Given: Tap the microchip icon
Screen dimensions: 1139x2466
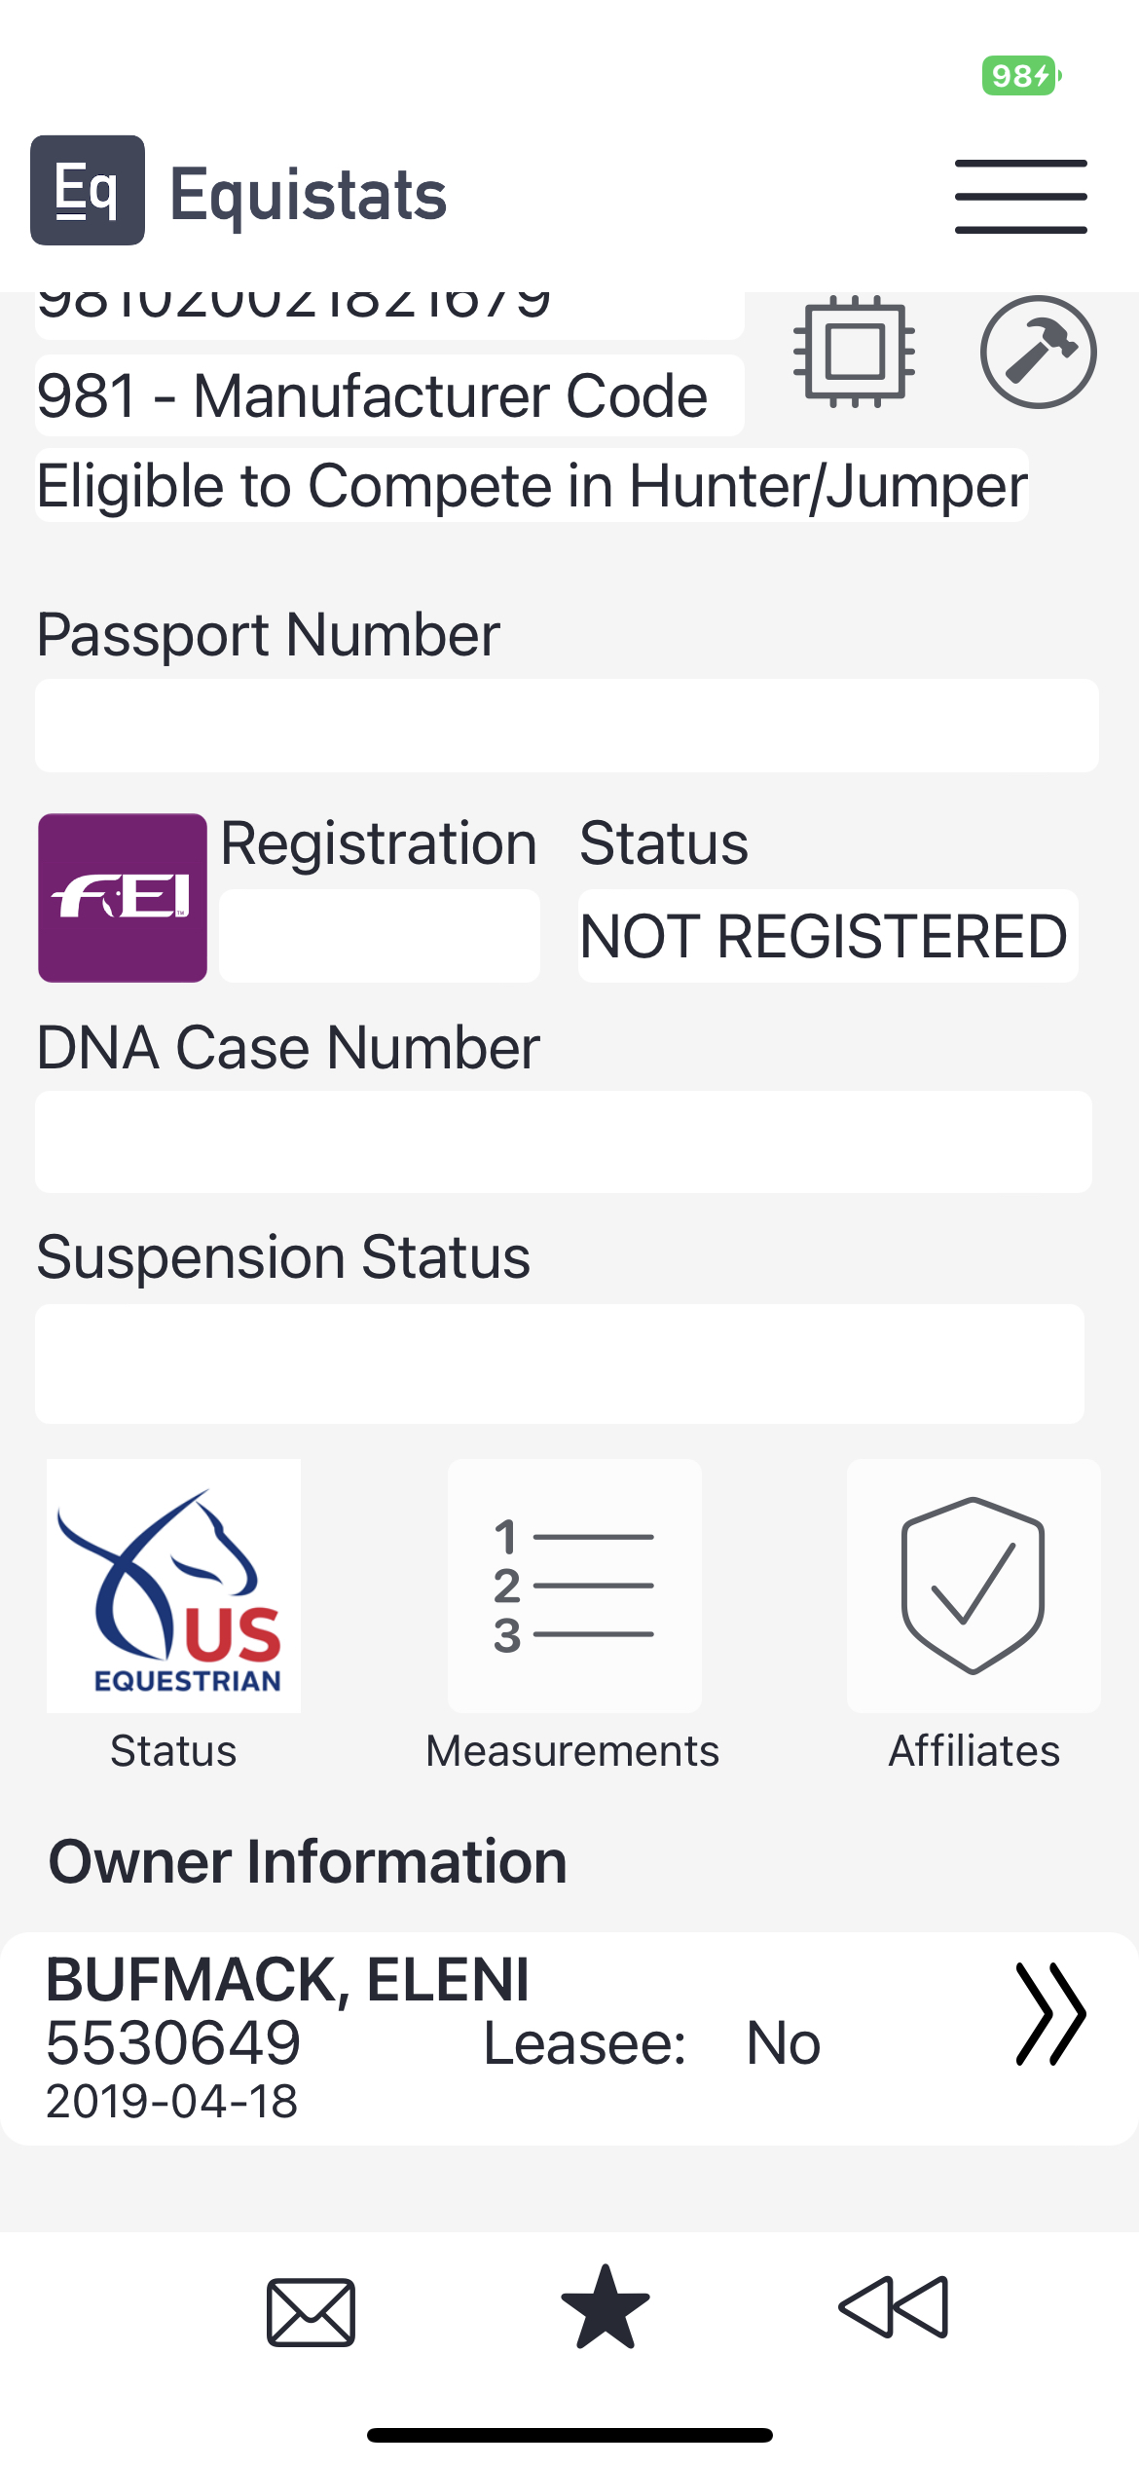Looking at the screenshot, I should pyautogui.click(x=854, y=351).
